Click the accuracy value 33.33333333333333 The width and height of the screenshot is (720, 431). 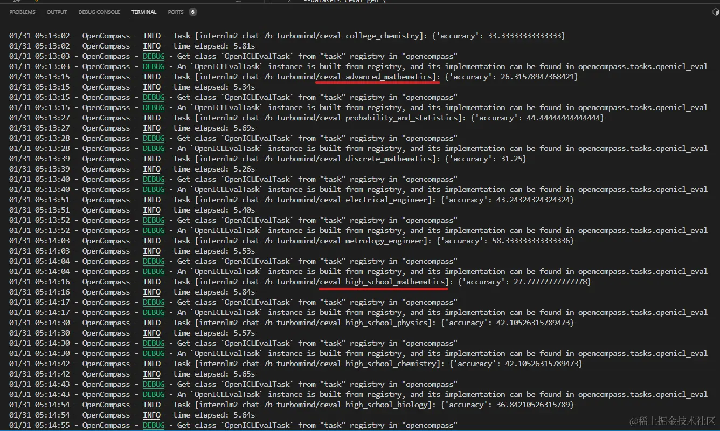coord(524,36)
